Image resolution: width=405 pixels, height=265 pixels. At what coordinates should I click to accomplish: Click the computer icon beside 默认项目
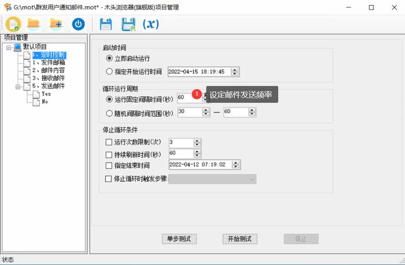coord(18,47)
